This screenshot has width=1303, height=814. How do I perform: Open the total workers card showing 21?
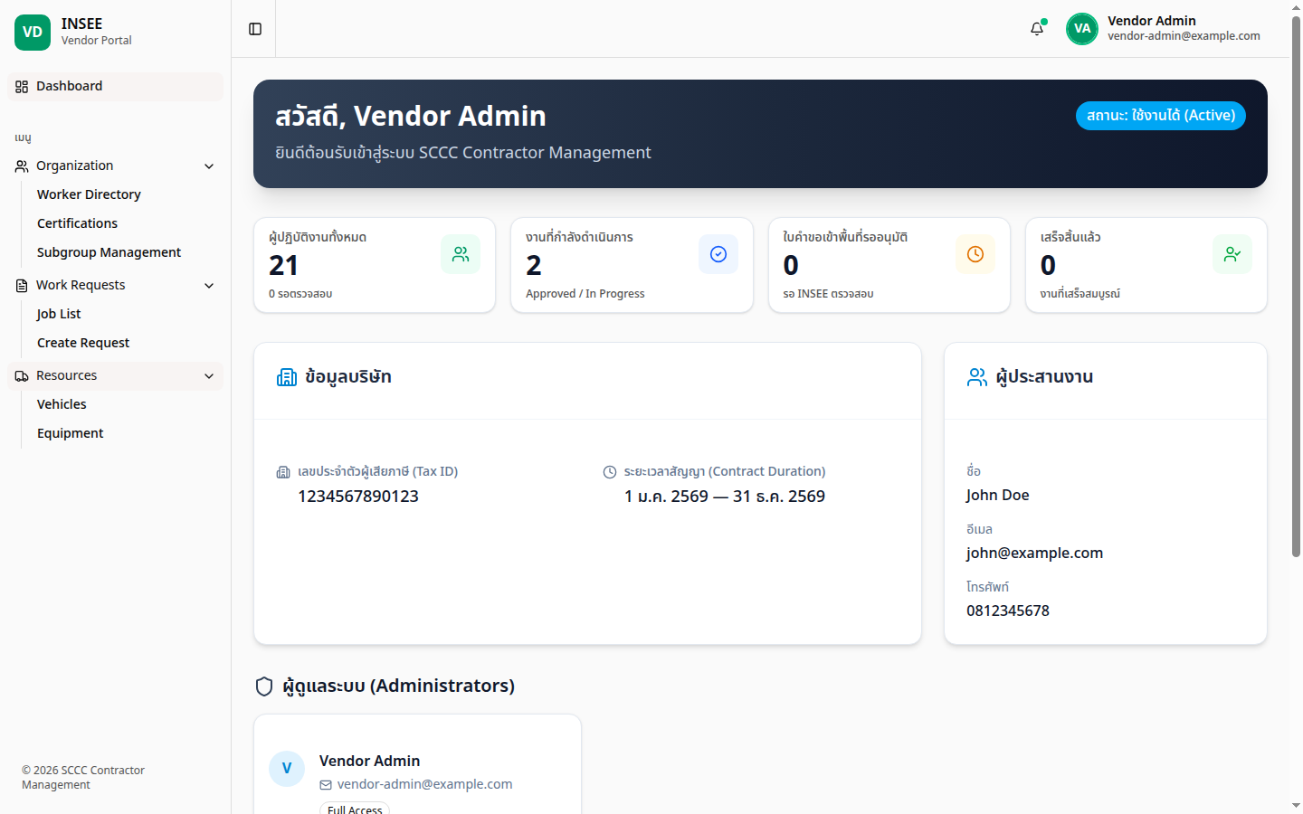(x=375, y=265)
